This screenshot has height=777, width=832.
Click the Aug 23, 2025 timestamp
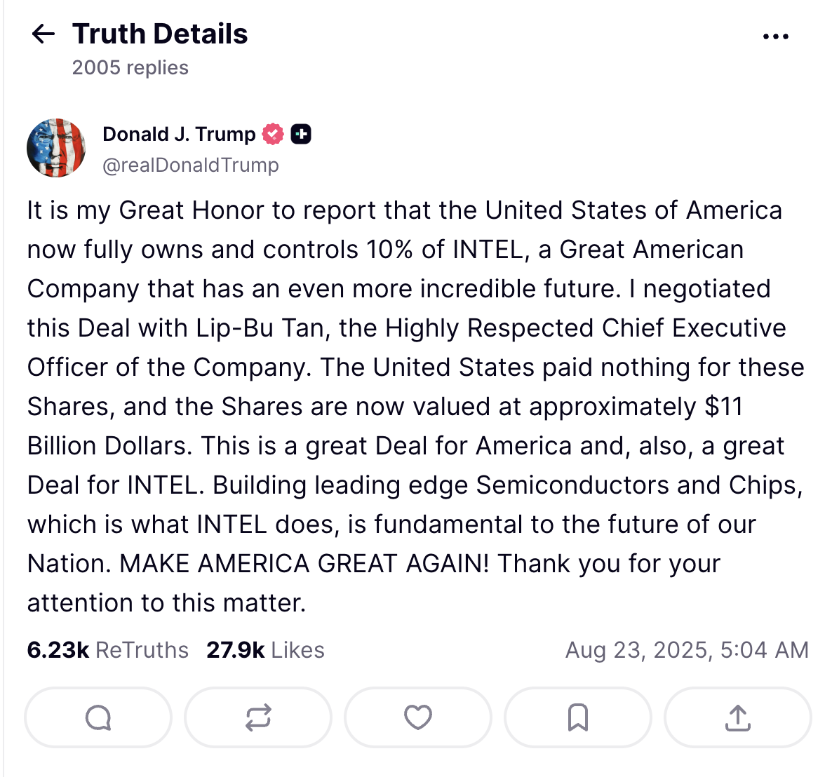687,649
